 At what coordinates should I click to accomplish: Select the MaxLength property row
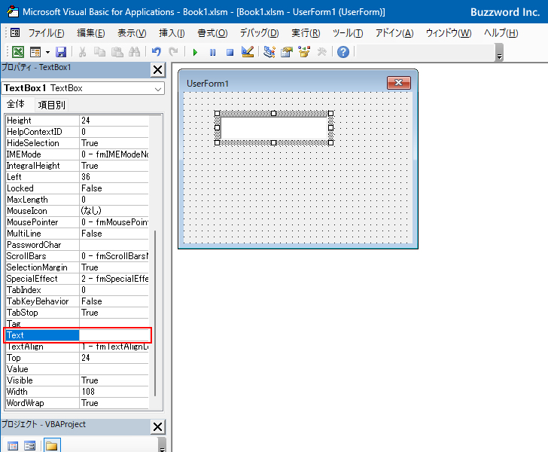(77, 200)
